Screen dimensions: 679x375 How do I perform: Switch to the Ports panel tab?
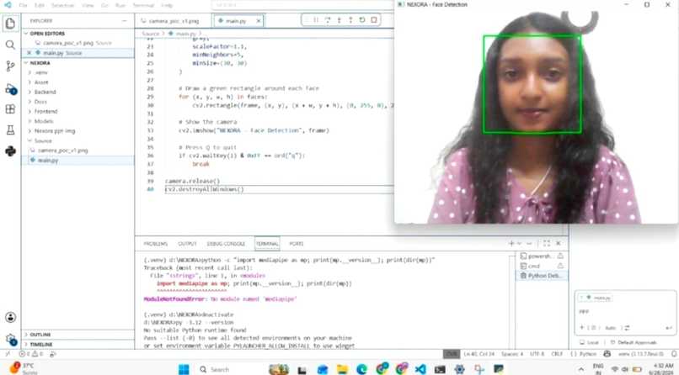coord(297,244)
